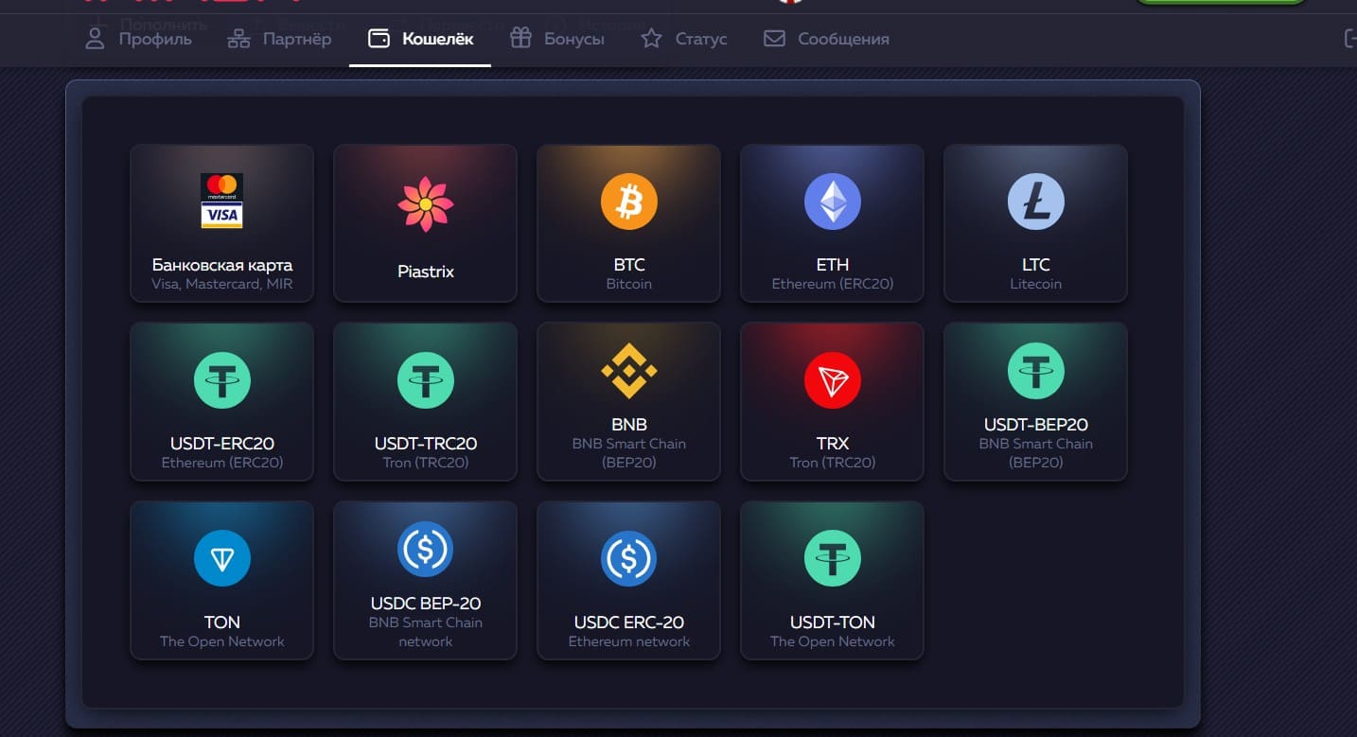Select USDC ERC-20 Ethereum network card
Image resolution: width=1357 pixels, height=737 pixels.
[628, 580]
